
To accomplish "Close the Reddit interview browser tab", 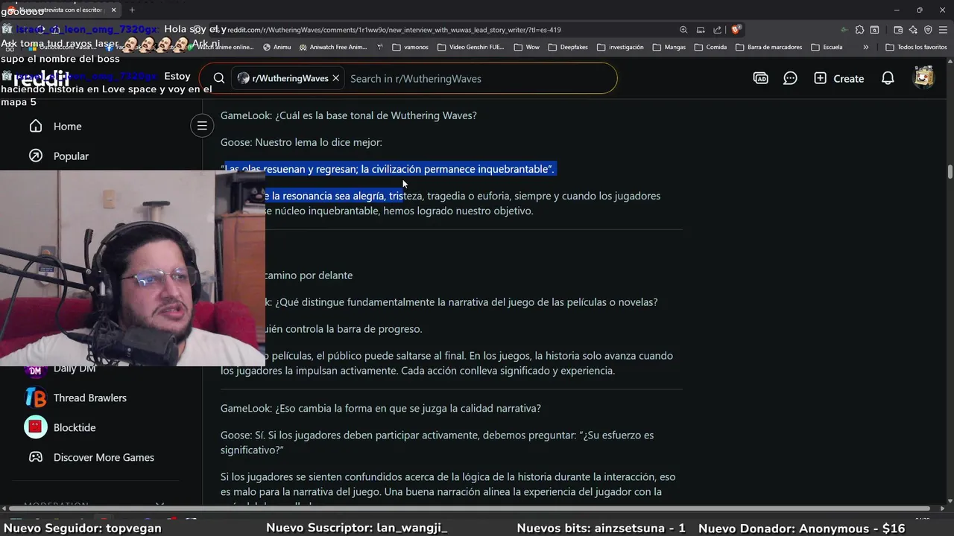I will 113,10.
